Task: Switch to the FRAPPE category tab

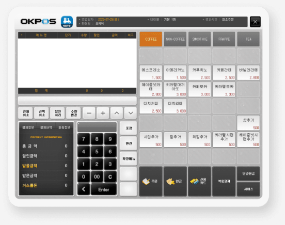Action: click(x=224, y=39)
